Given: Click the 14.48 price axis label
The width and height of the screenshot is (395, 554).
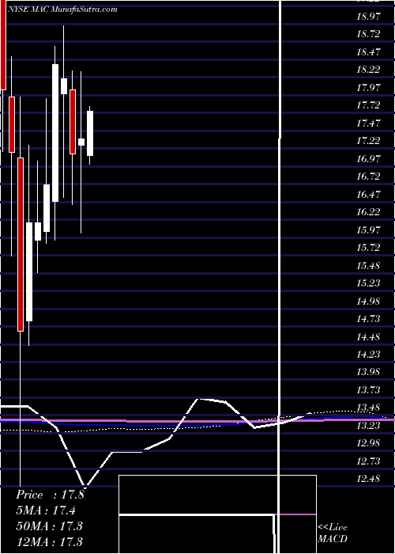Looking at the screenshot, I should point(368,336).
